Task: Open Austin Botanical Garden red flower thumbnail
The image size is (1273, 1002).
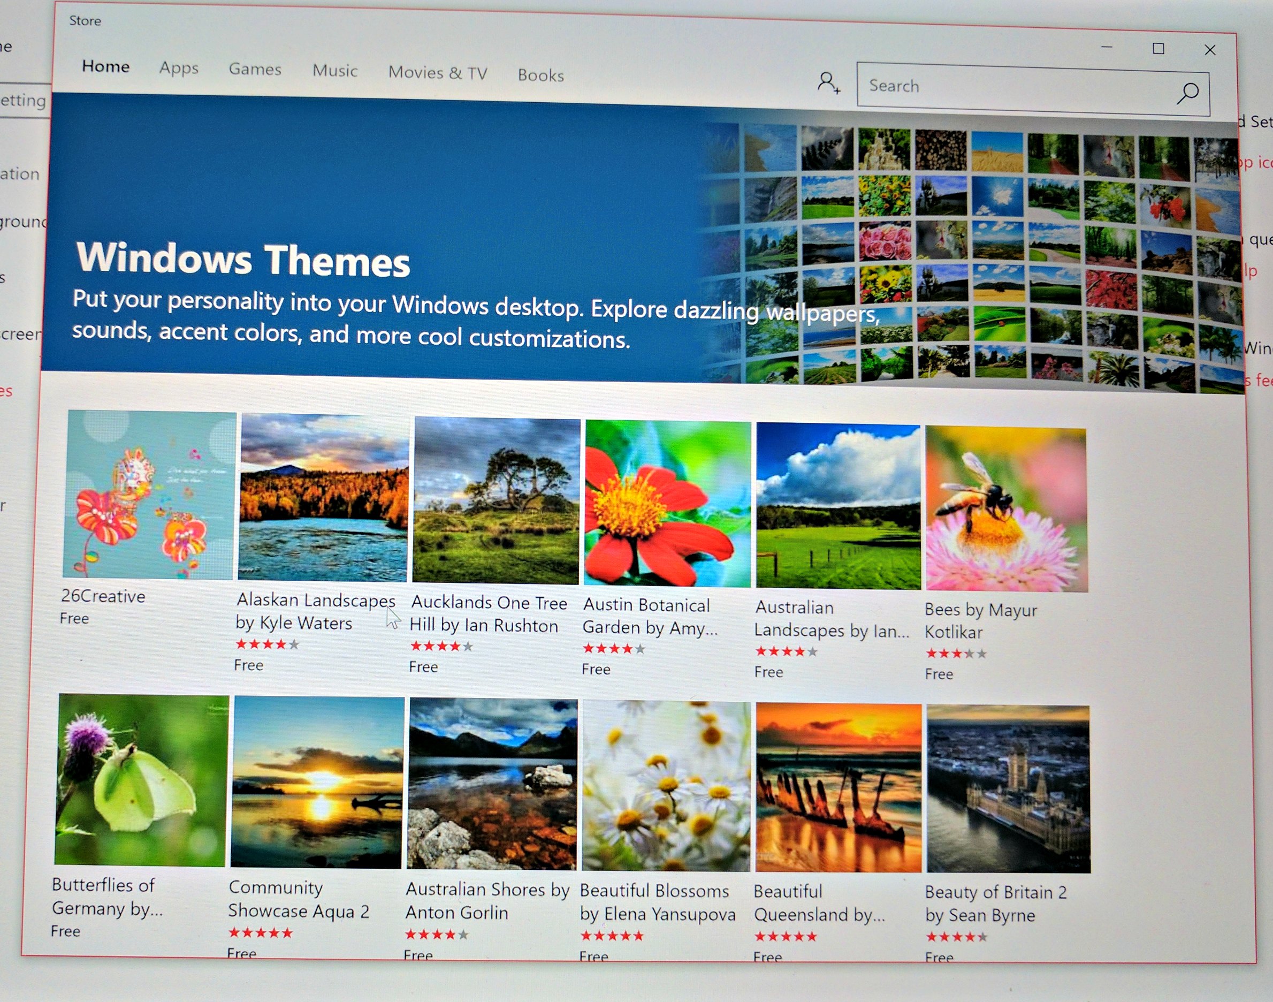Action: point(668,503)
